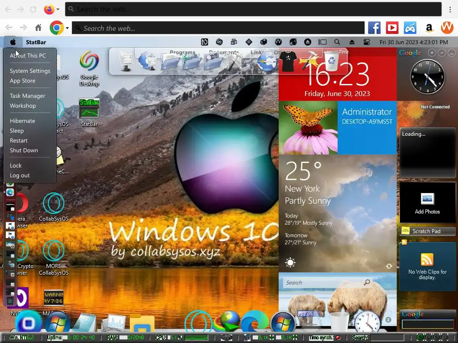Click the Firefox browser icon in top bar
Viewport: 458px width, 343px height.
tap(49, 9)
